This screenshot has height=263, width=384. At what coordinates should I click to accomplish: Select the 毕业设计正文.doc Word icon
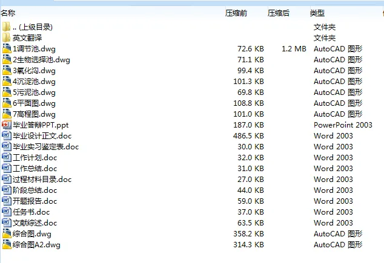(x=7, y=136)
